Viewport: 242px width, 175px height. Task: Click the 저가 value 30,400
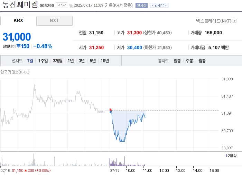[134, 47]
